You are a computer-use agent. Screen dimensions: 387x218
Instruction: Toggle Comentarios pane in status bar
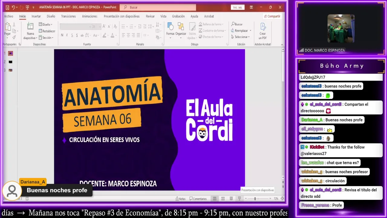coord(198,199)
